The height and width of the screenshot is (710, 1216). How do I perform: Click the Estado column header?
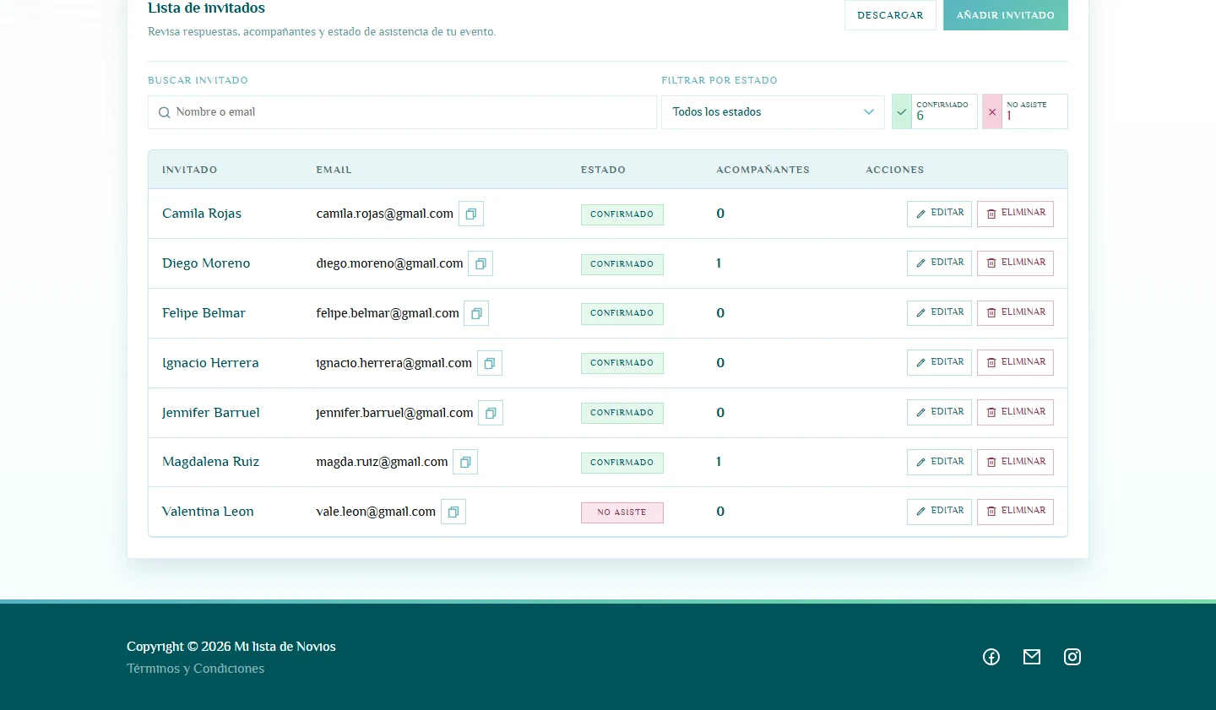pyautogui.click(x=603, y=170)
